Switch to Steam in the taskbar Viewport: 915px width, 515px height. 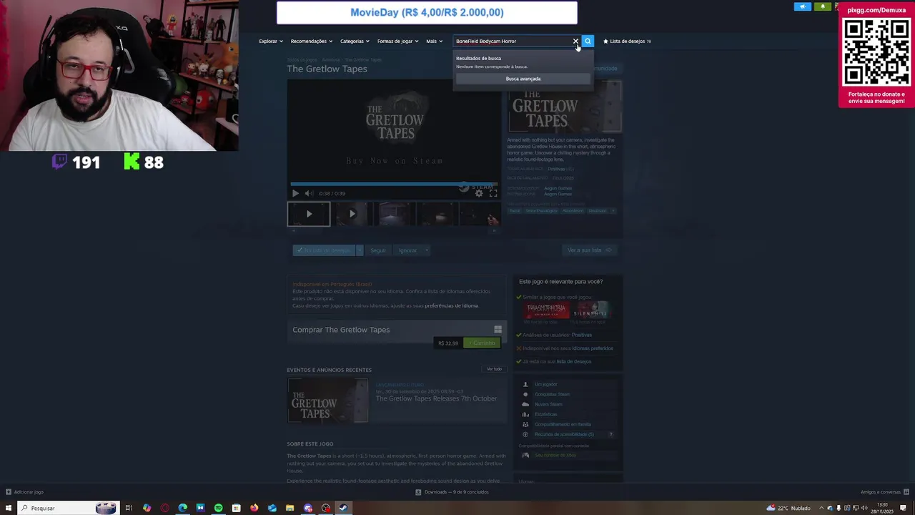343,508
